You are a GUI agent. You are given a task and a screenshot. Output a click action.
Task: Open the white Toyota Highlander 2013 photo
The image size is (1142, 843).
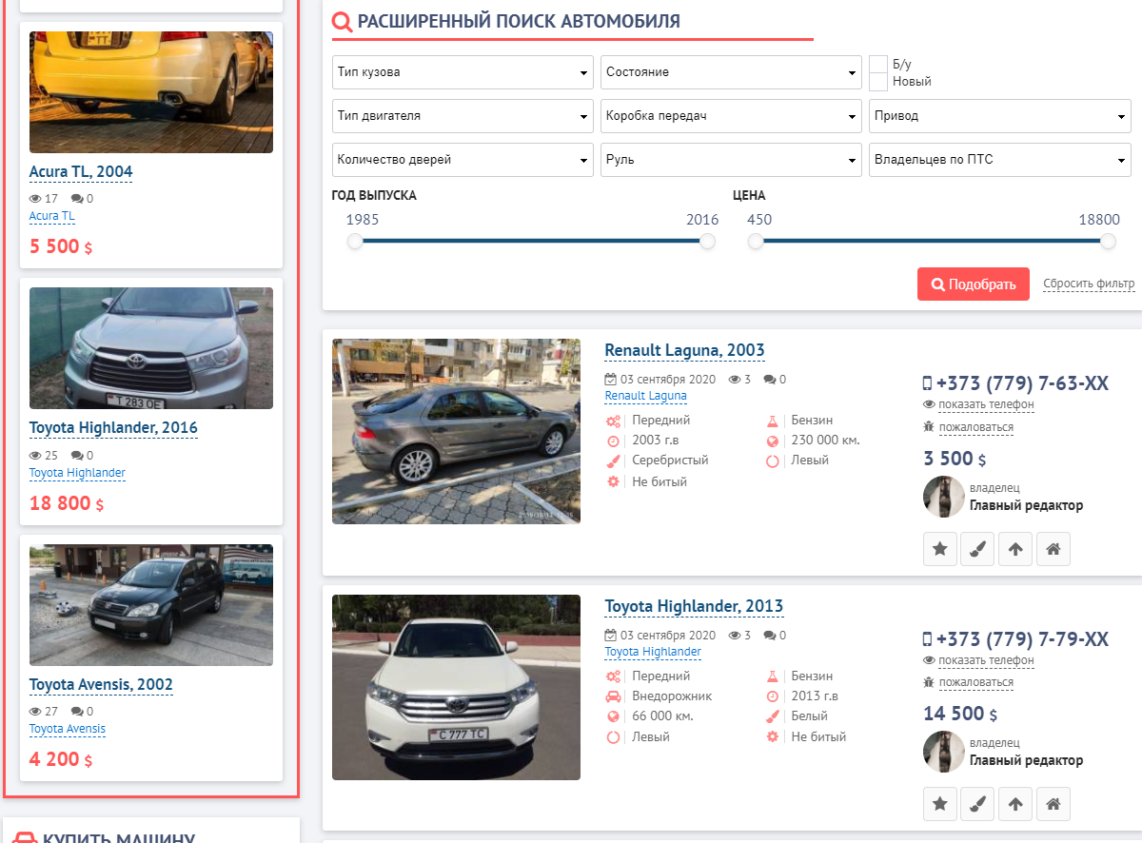pos(456,687)
